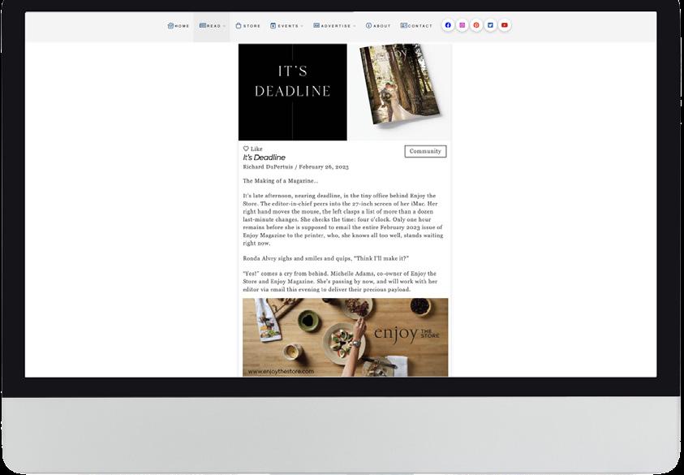The width and height of the screenshot is (684, 475).
Task: Click the It's Deadline article title
Action: click(x=264, y=158)
